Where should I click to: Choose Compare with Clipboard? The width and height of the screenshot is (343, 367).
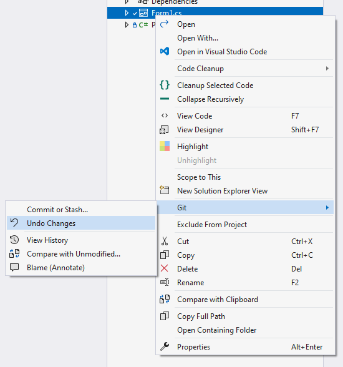pyautogui.click(x=245, y=300)
